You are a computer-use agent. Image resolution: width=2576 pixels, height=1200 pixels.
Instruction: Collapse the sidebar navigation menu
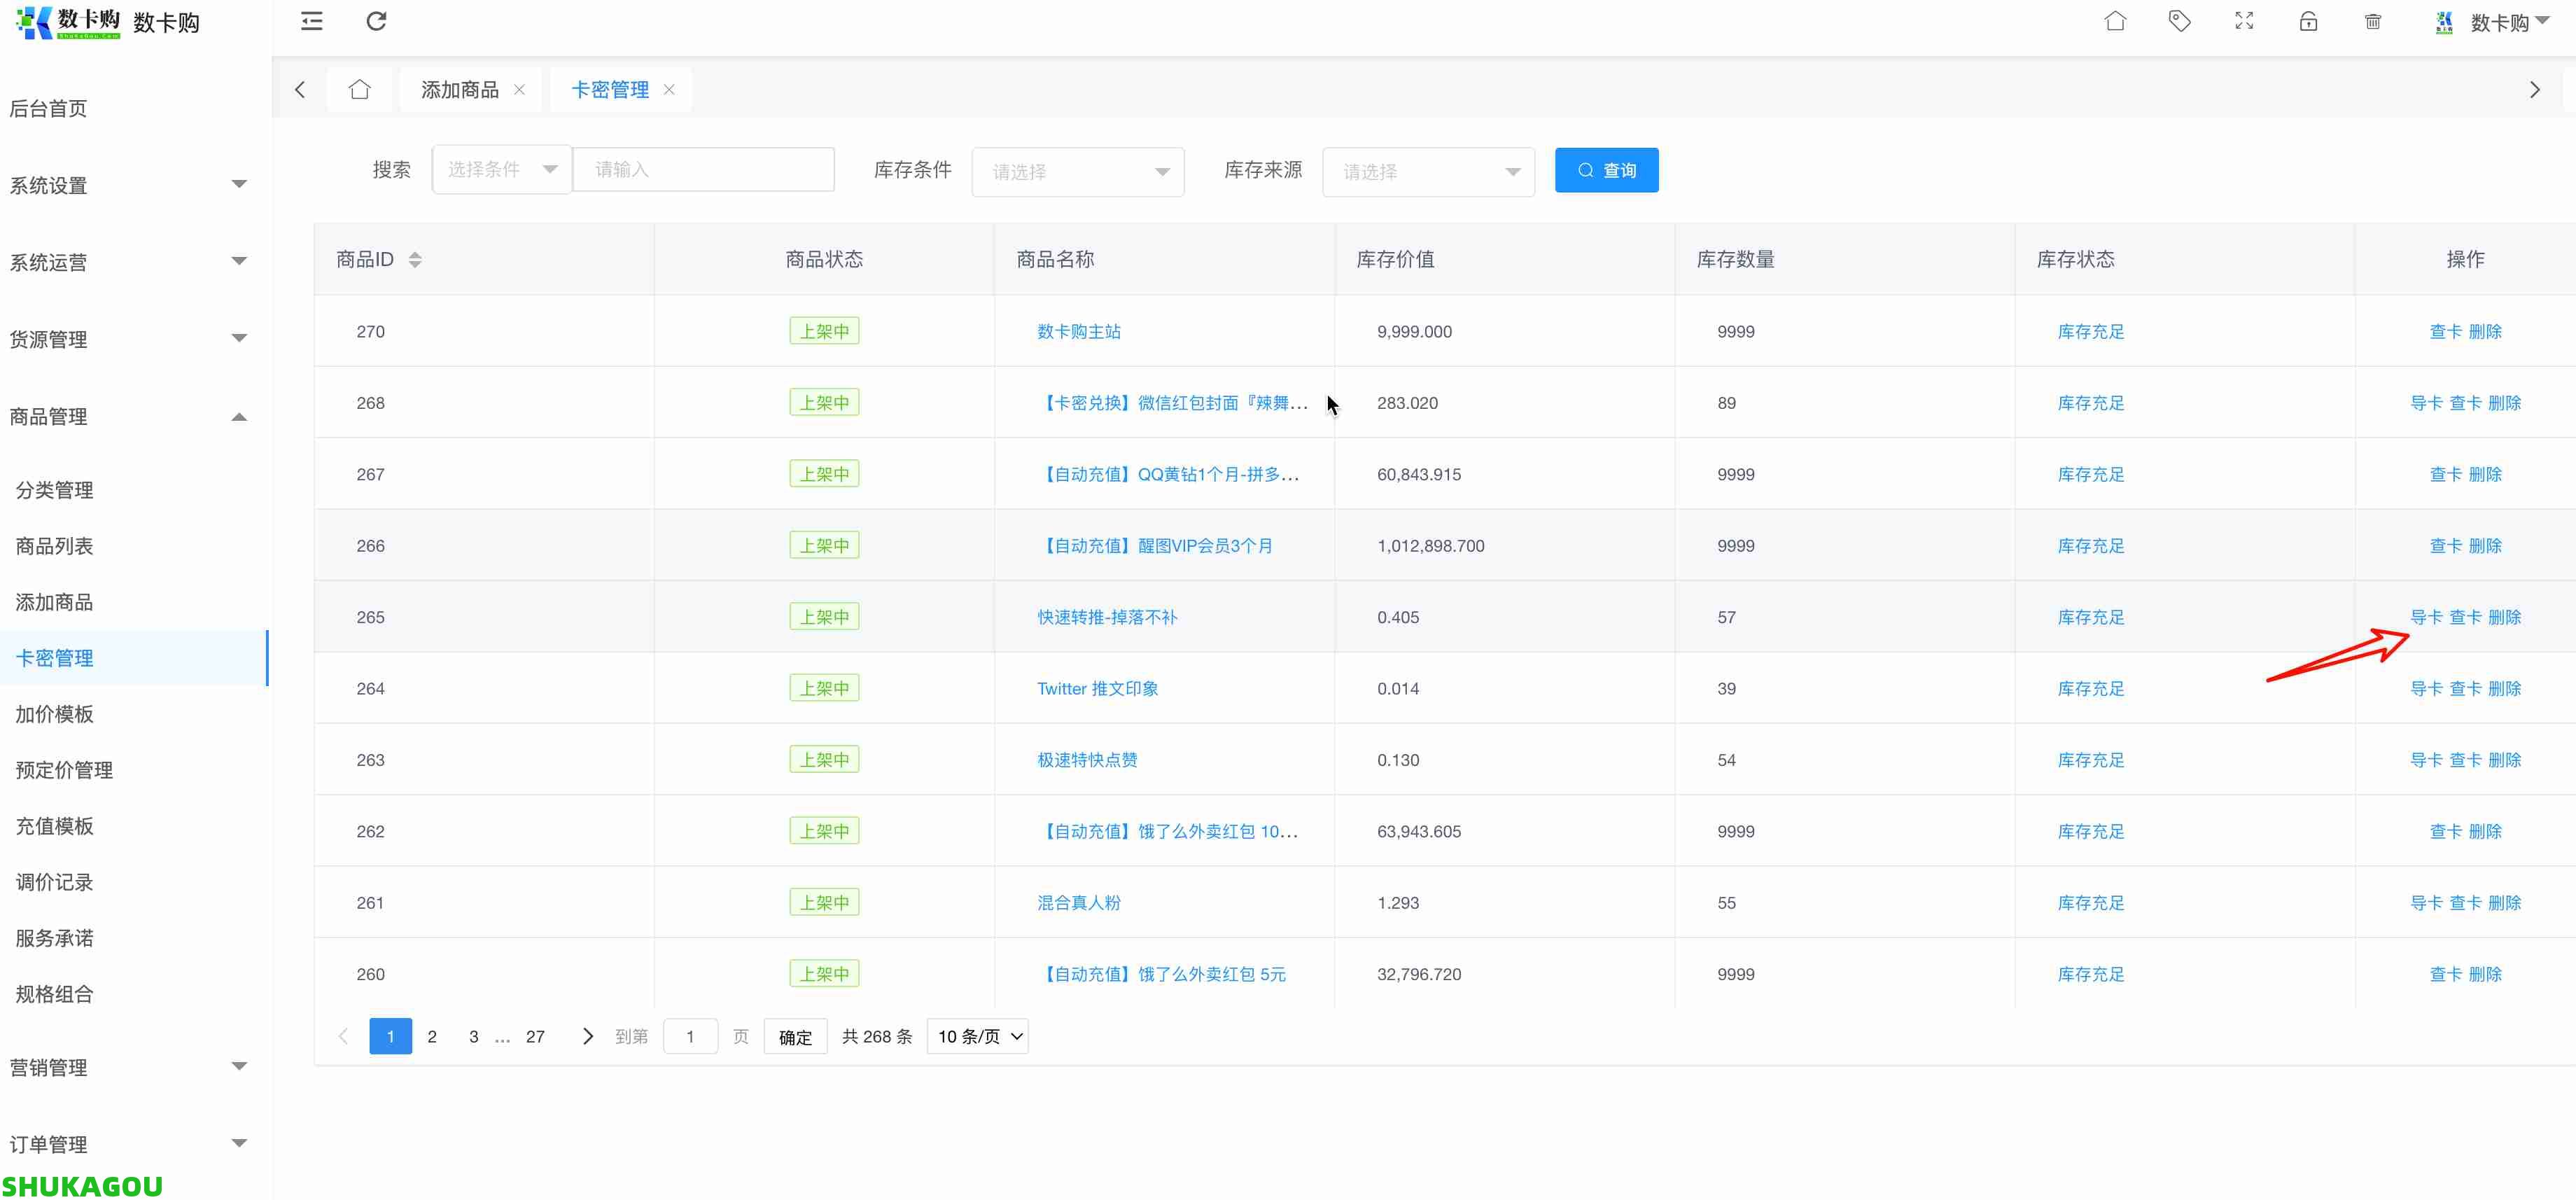(311, 21)
